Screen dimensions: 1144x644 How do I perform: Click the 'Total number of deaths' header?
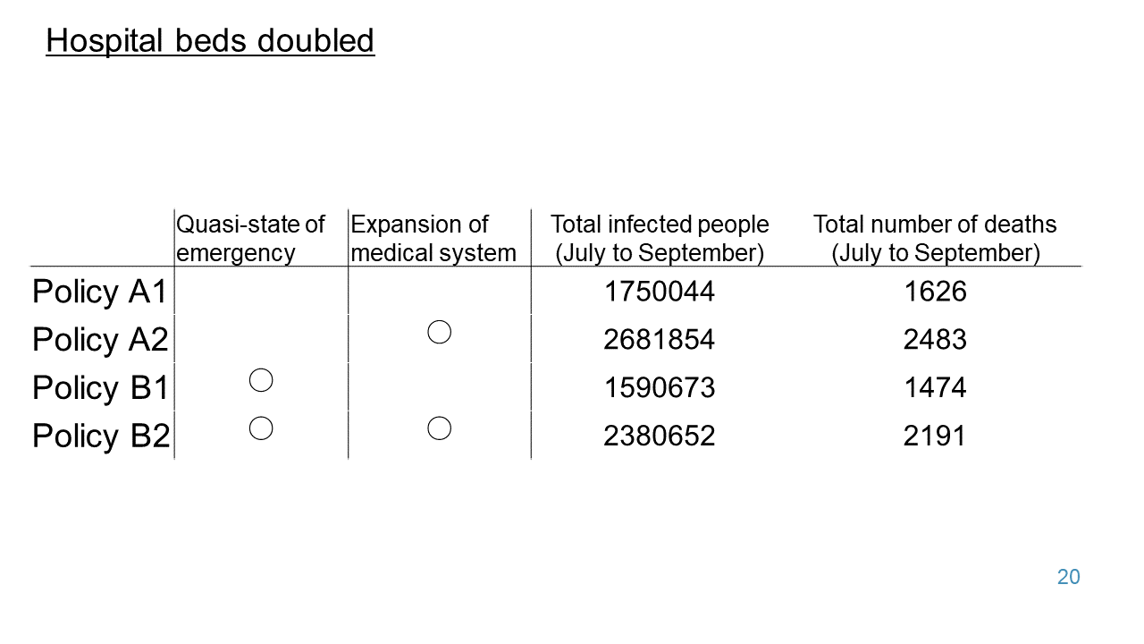tap(935, 238)
